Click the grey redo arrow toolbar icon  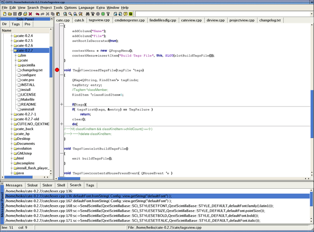(x=42, y=14)
